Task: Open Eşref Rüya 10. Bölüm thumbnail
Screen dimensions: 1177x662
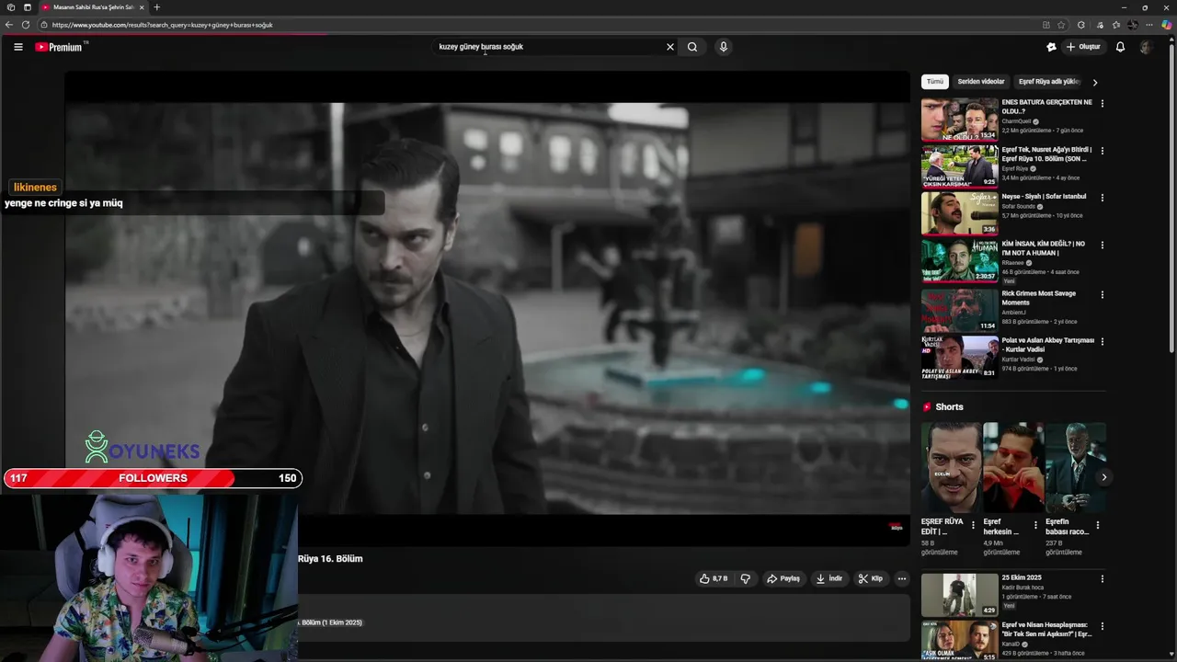Action: pyautogui.click(x=959, y=165)
